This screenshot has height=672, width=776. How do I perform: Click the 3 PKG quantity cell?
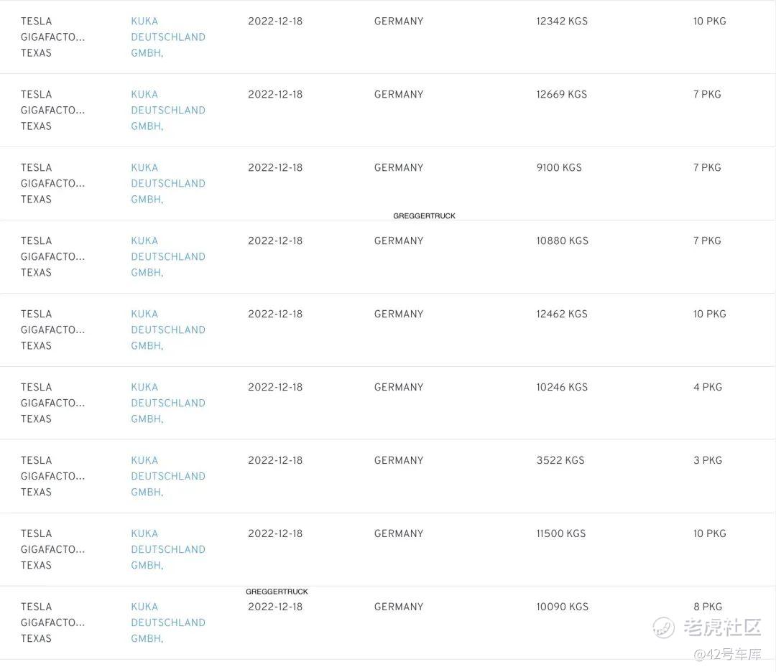708,461
